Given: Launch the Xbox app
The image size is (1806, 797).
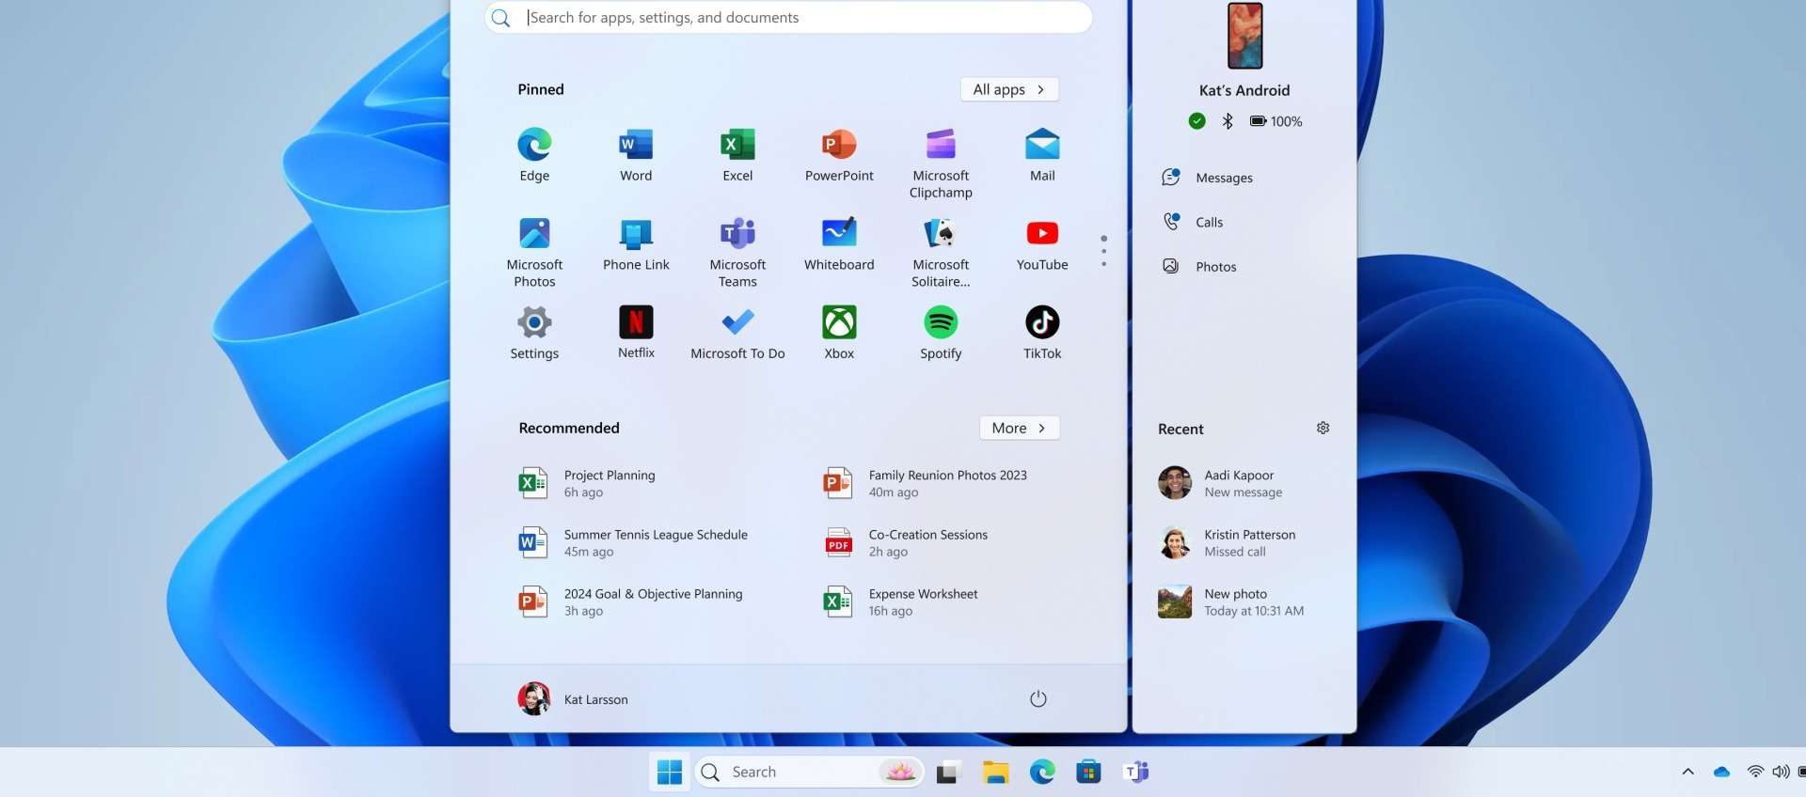Looking at the screenshot, I should pyautogui.click(x=839, y=333).
